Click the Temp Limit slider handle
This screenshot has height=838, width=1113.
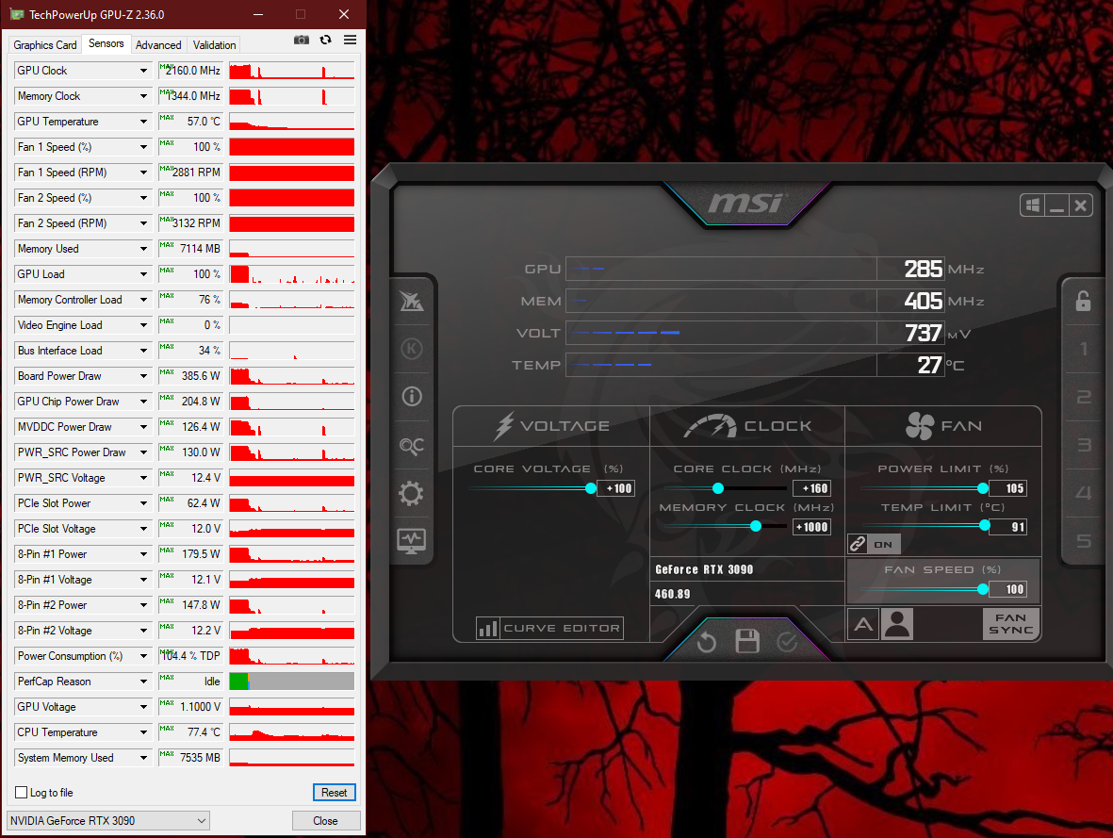[984, 526]
